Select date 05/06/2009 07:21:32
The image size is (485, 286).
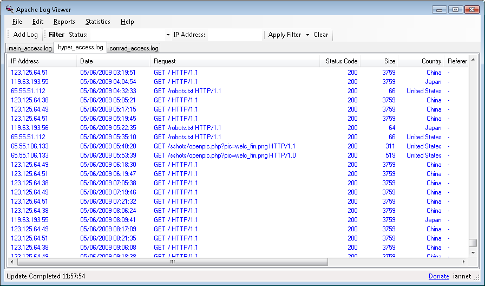click(108, 201)
